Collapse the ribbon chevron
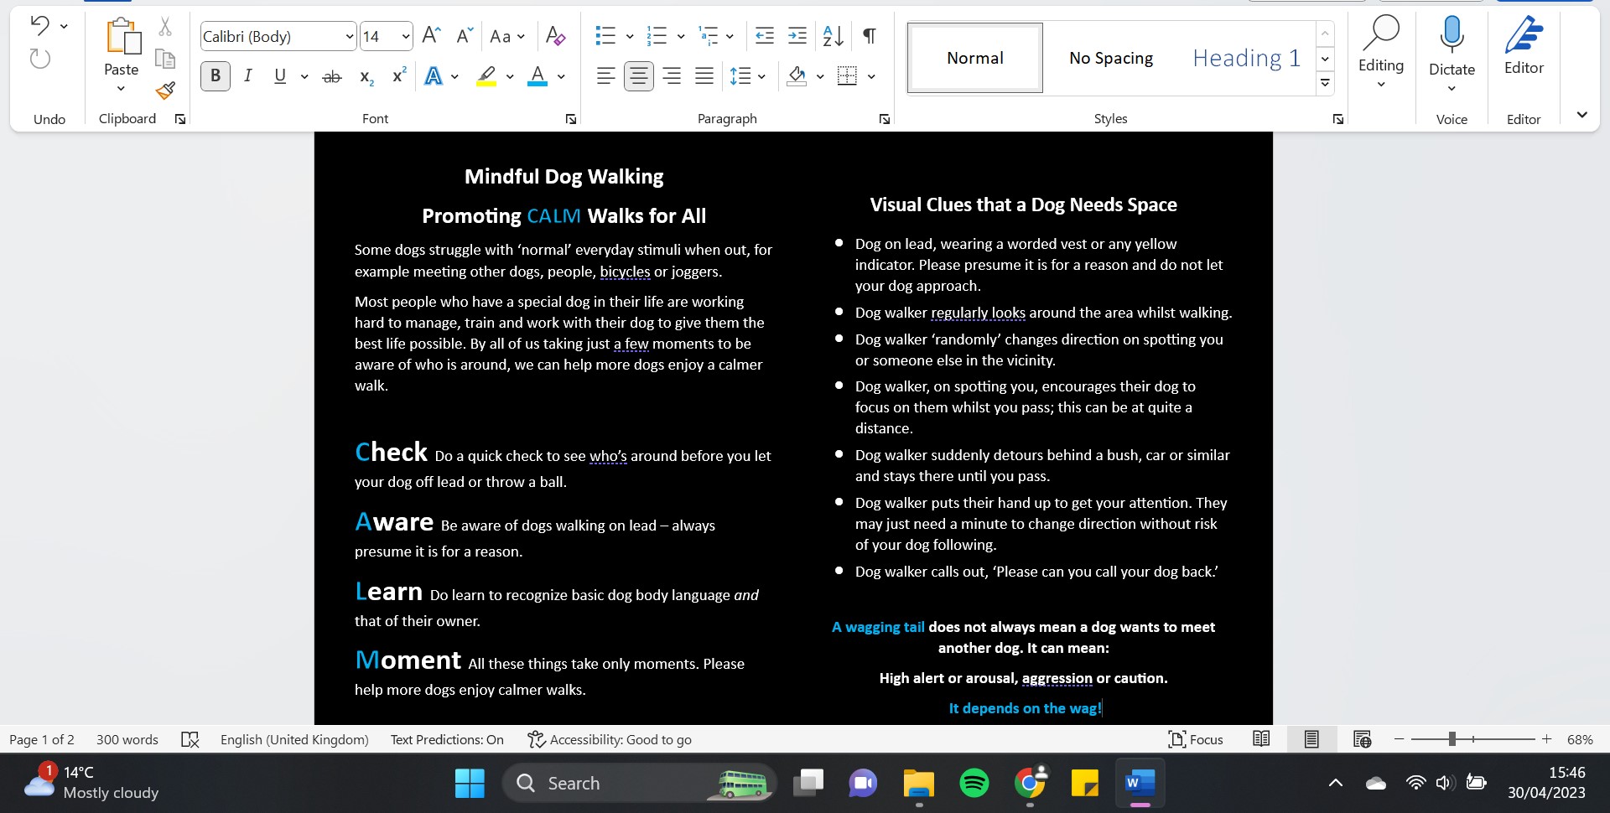Image resolution: width=1610 pixels, height=813 pixels. tap(1581, 115)
